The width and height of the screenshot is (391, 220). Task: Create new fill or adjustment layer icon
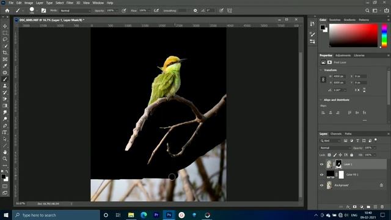pyautogui.click(x=362, y=207)
